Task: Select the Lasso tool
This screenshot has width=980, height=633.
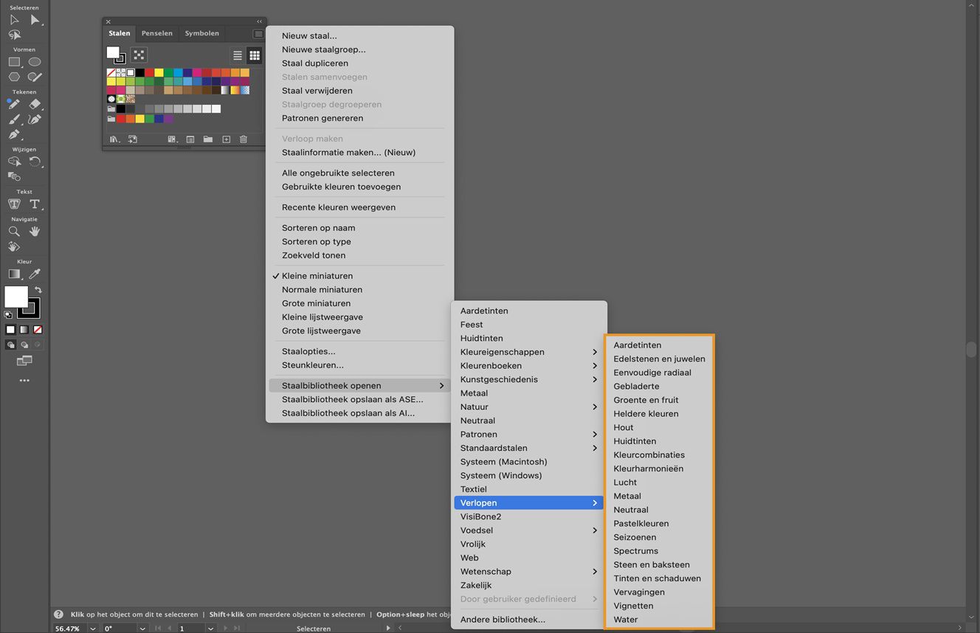Action: click(14, 35)
